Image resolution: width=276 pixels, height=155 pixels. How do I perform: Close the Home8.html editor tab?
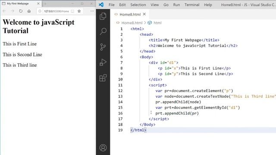[x=144, y=14]
